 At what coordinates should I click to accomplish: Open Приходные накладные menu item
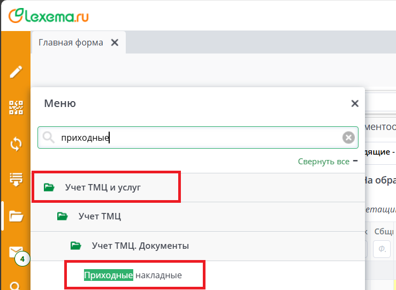tap(133, 275)
